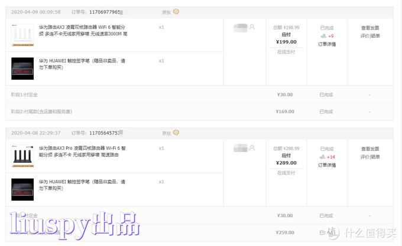Click the +9 JD beans icon

pos(323,36)
